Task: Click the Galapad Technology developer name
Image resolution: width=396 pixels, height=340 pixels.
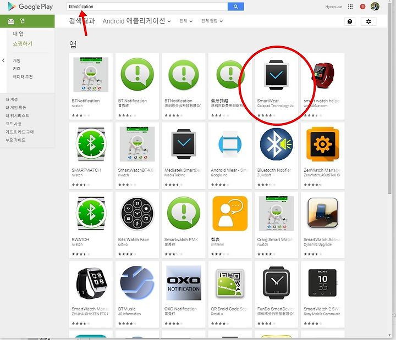Action: point(276,105)
